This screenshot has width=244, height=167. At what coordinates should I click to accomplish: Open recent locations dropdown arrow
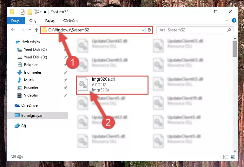coord(30,30)
